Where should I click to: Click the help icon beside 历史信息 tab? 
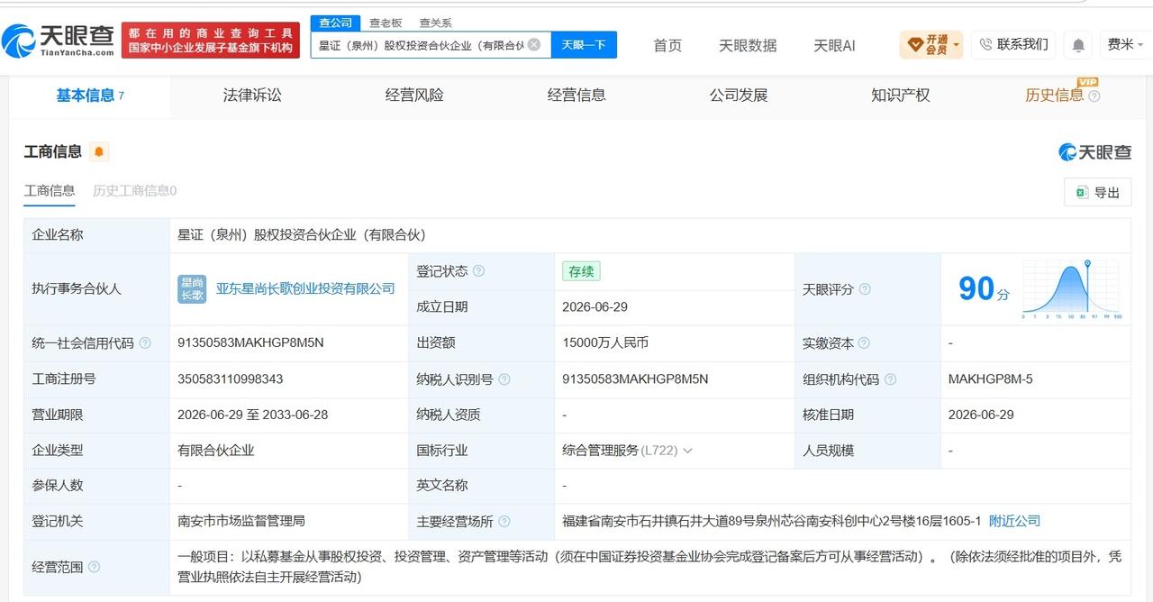coord(1094,96)
